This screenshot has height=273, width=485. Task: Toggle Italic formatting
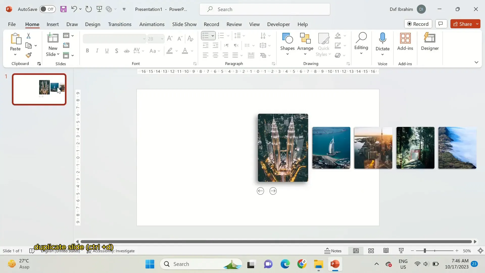[x=97, y=51]
